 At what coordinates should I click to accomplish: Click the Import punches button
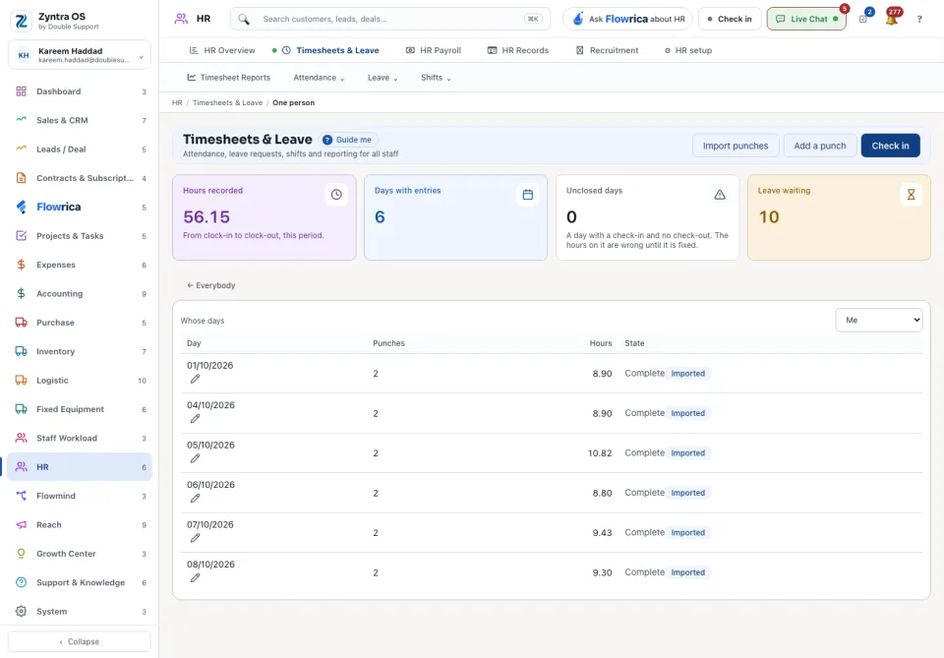pos(736,146)
